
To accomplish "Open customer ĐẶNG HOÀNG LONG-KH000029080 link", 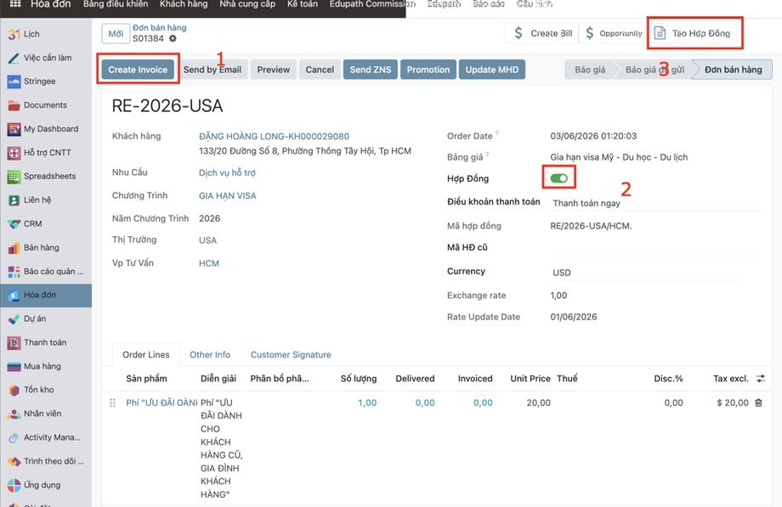I will point(274,136).
